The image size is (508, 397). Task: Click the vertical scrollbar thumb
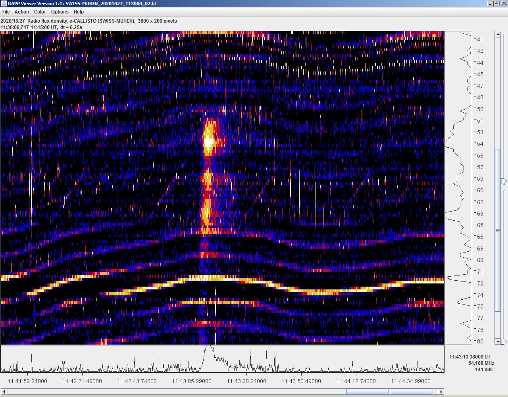click(x=498, y=230)
